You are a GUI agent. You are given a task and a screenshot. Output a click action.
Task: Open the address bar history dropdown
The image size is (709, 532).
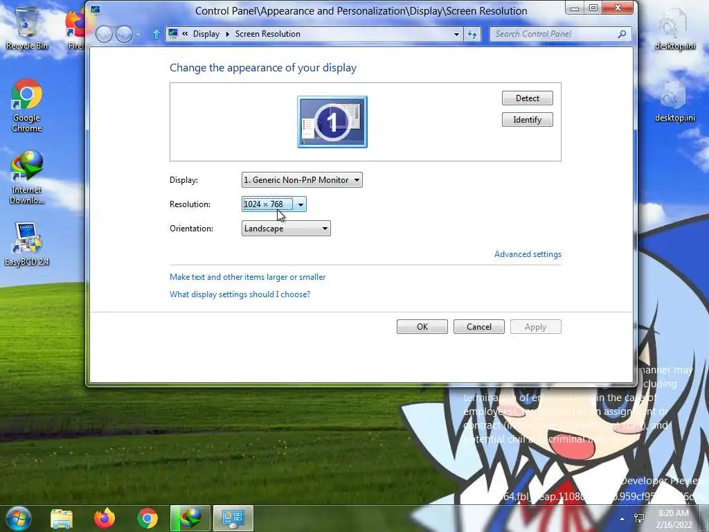click(456, 34)
